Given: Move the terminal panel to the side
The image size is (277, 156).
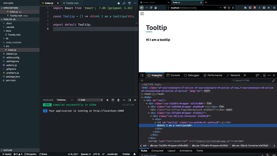Looking at the screenshot, I should coord(129,100).
